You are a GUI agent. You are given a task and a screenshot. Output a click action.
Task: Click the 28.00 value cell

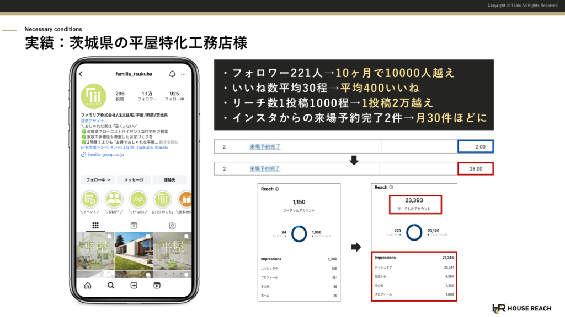pos(476,168)
